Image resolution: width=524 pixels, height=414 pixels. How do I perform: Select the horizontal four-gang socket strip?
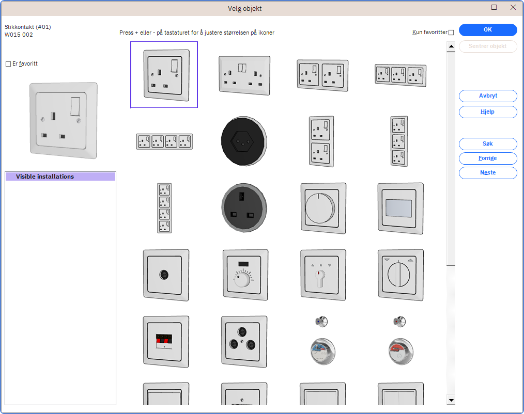pyautogui.click(x=164, y=141)
